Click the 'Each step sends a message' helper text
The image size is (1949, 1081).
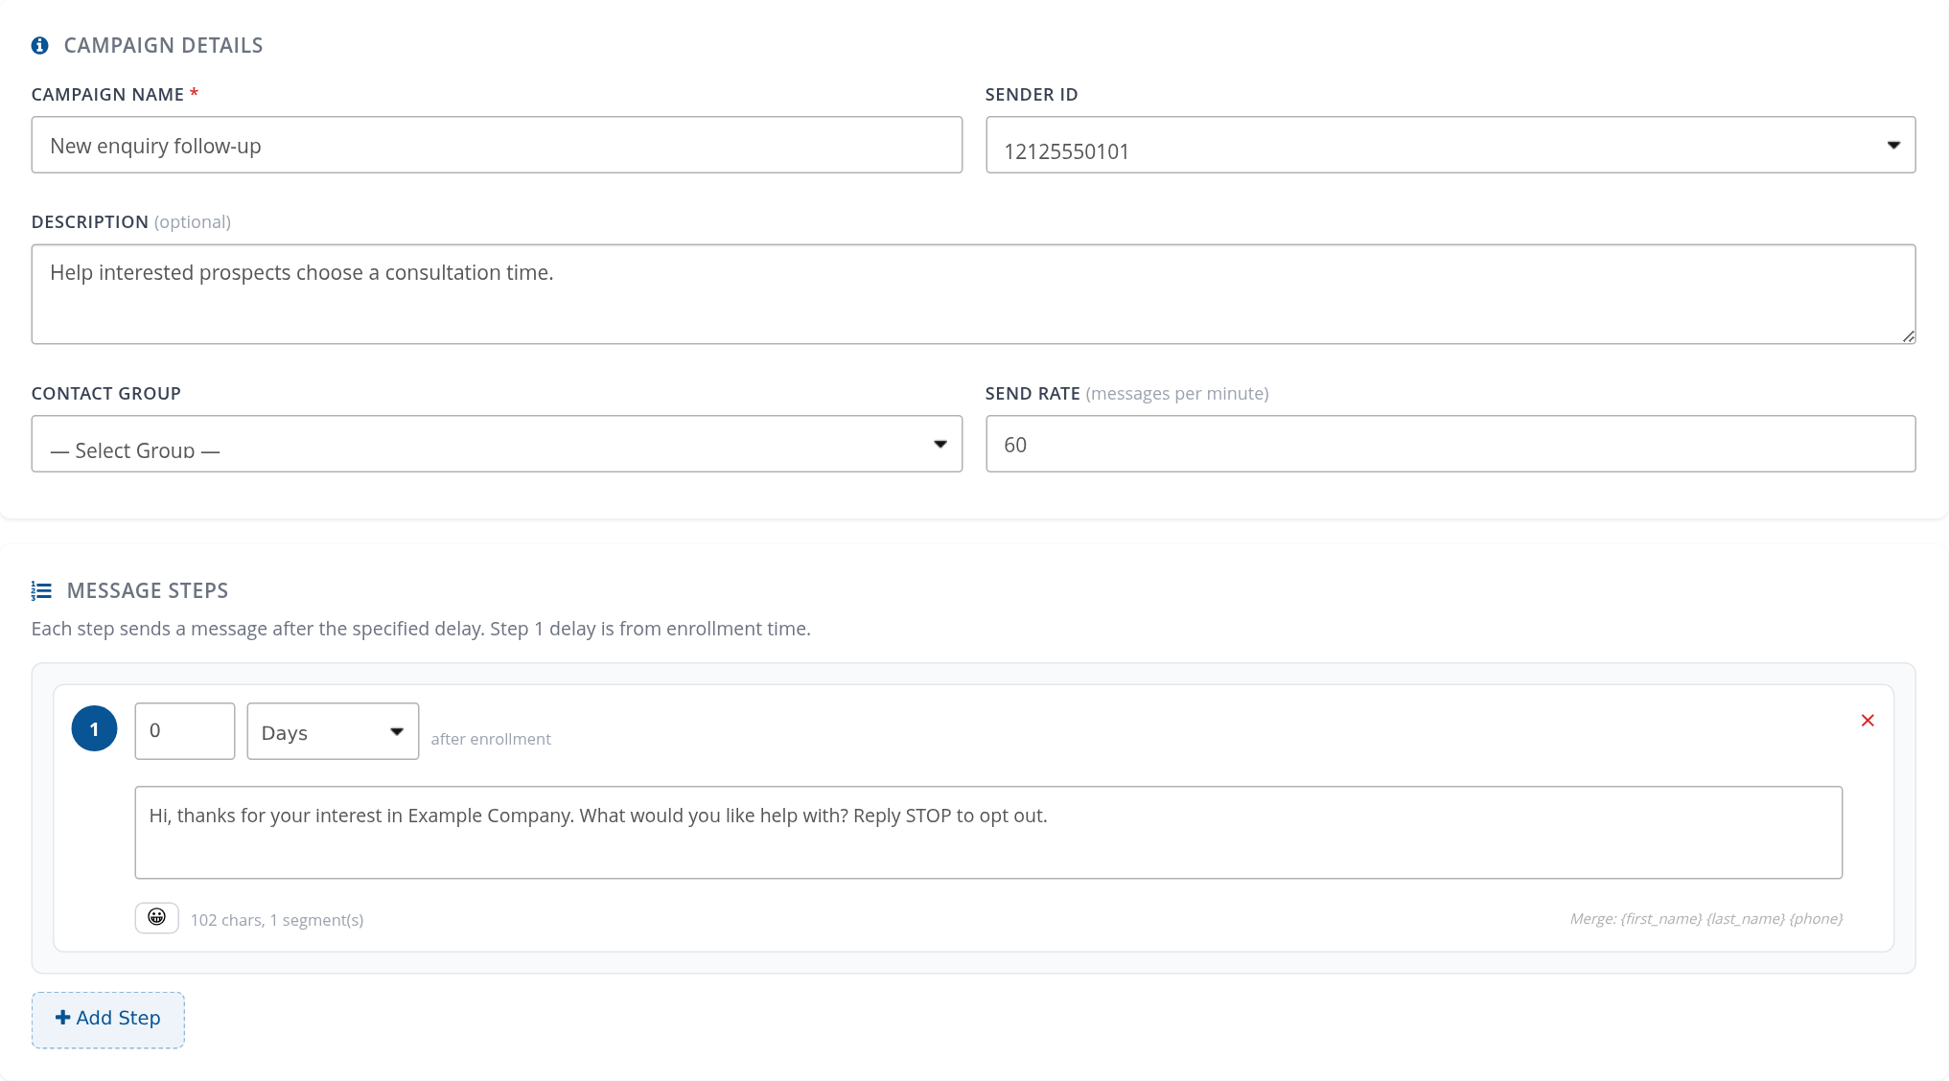tap(421, 629)
